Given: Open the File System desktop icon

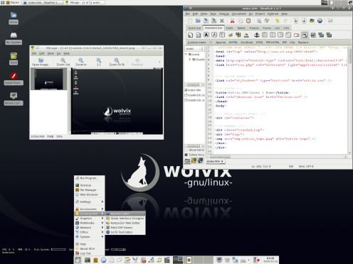Looking at the screenshot, I should pos(14,38).
